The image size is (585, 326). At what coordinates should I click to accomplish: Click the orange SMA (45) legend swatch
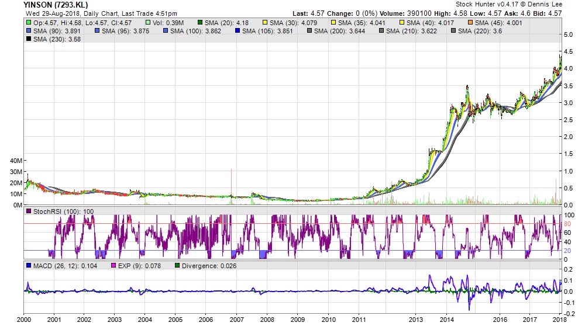(470, 23)
